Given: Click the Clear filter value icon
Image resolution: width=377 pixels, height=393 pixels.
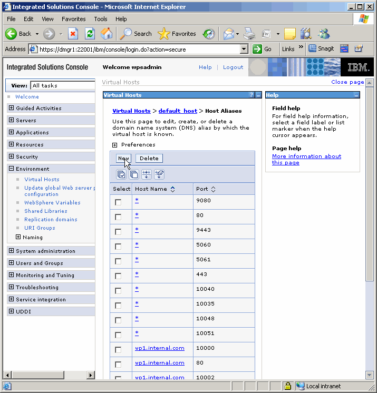Looking at the screenshot, I should (x=159, y=174).
